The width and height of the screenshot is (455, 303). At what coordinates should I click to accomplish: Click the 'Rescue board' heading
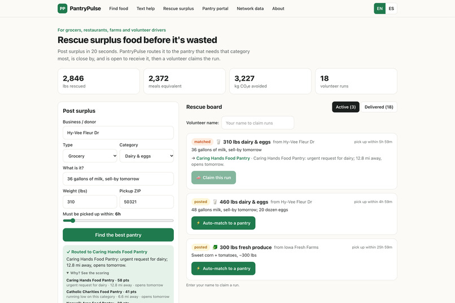click(204, 107)
